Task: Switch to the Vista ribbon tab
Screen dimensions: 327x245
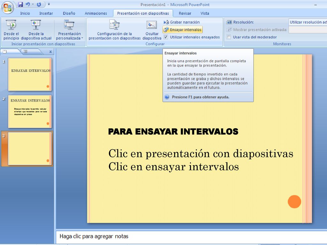Action: [205, 13]
